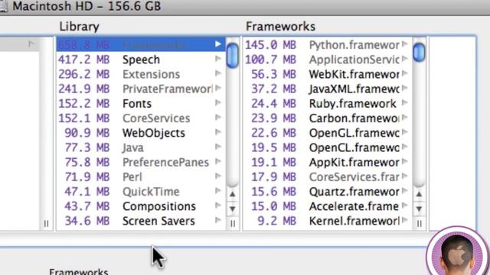This screenshot has width=490, height=275.
Task: Expand Python.framework via its arrow
Action: 405,44
